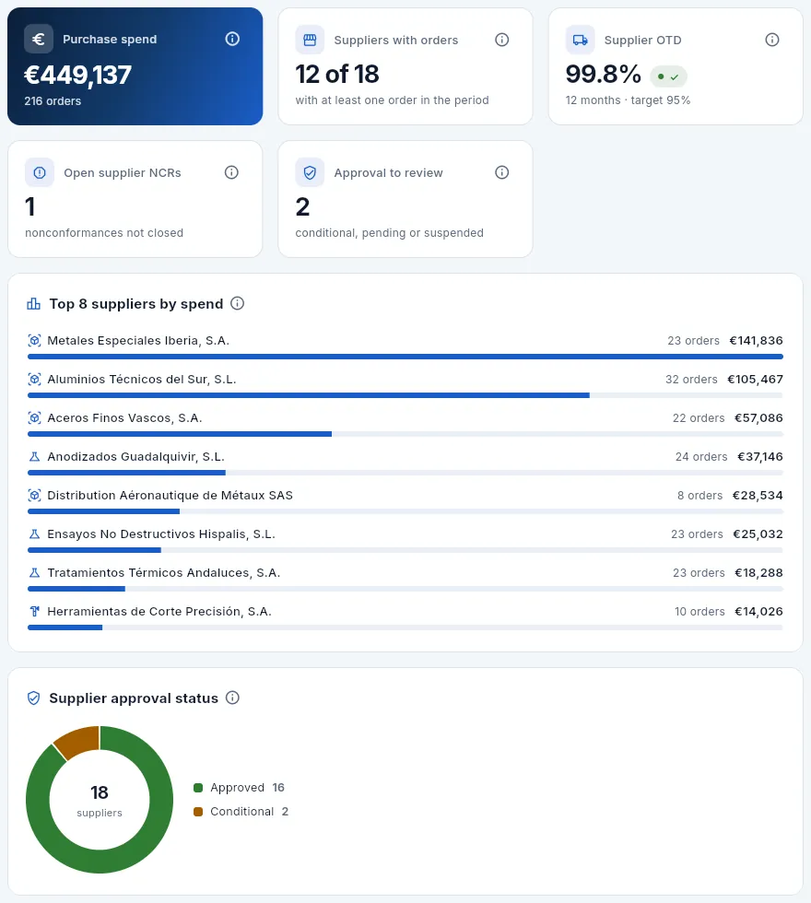Click the alert icon on Open supplier NCRs
This screenshot has width=811, height=903.
tap(40, 172)
